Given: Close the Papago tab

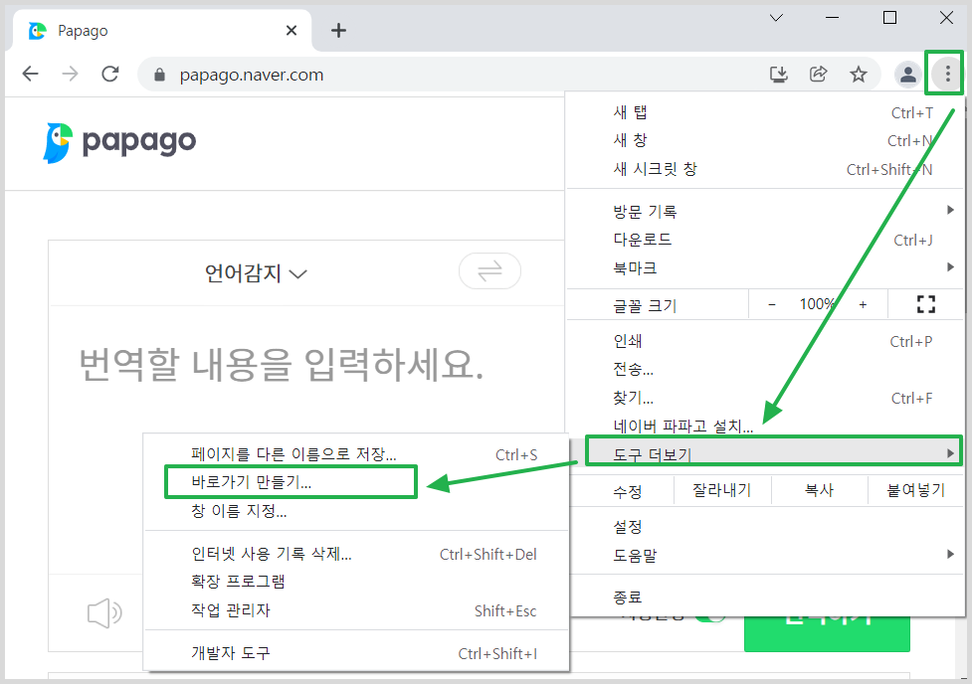Looking at the screenshot, I should tap(292, 30).
